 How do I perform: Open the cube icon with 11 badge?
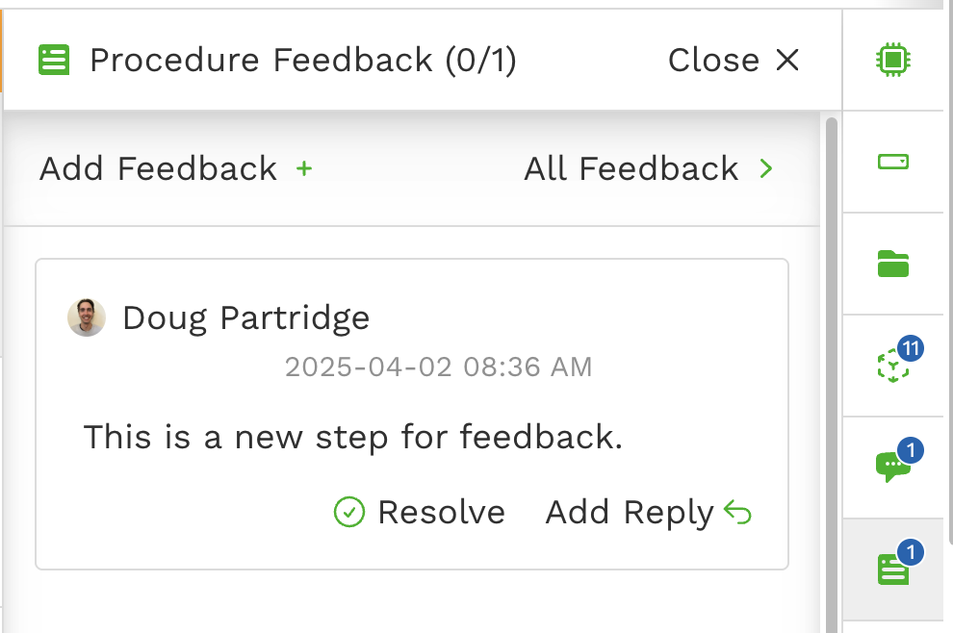pos(893,366)
